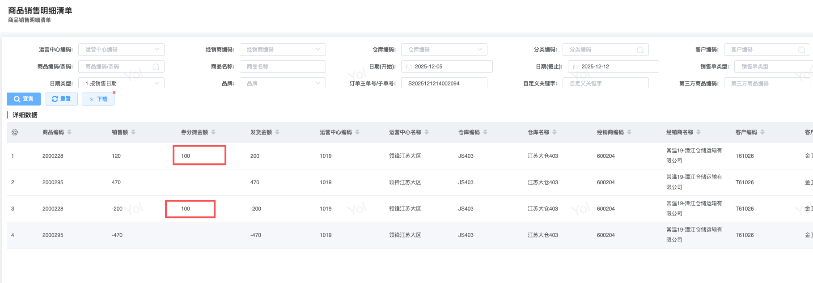Open the 经销商编码 dropdown
Viewport: 813px width, 283px height.
(x=318, y=50)
